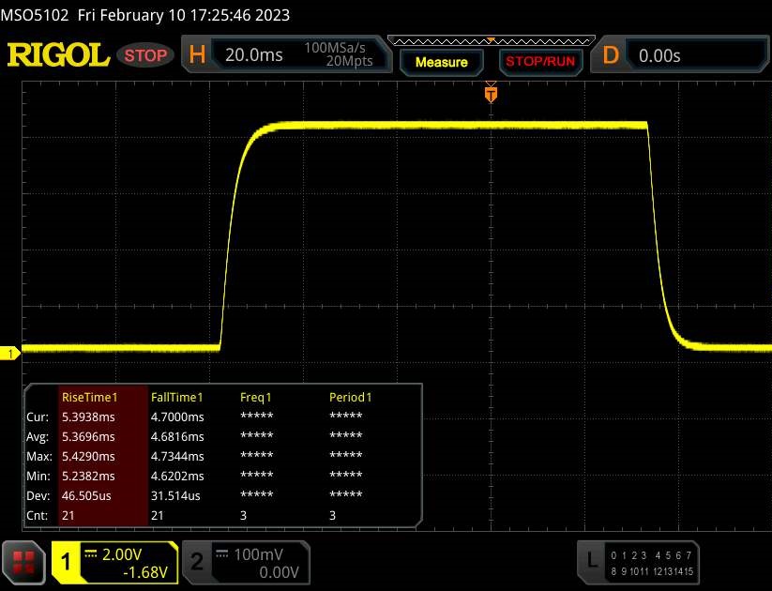772x591 pixels.
Task: Toggle the yellow channel 1 badge
Action: tap(66, 562)
